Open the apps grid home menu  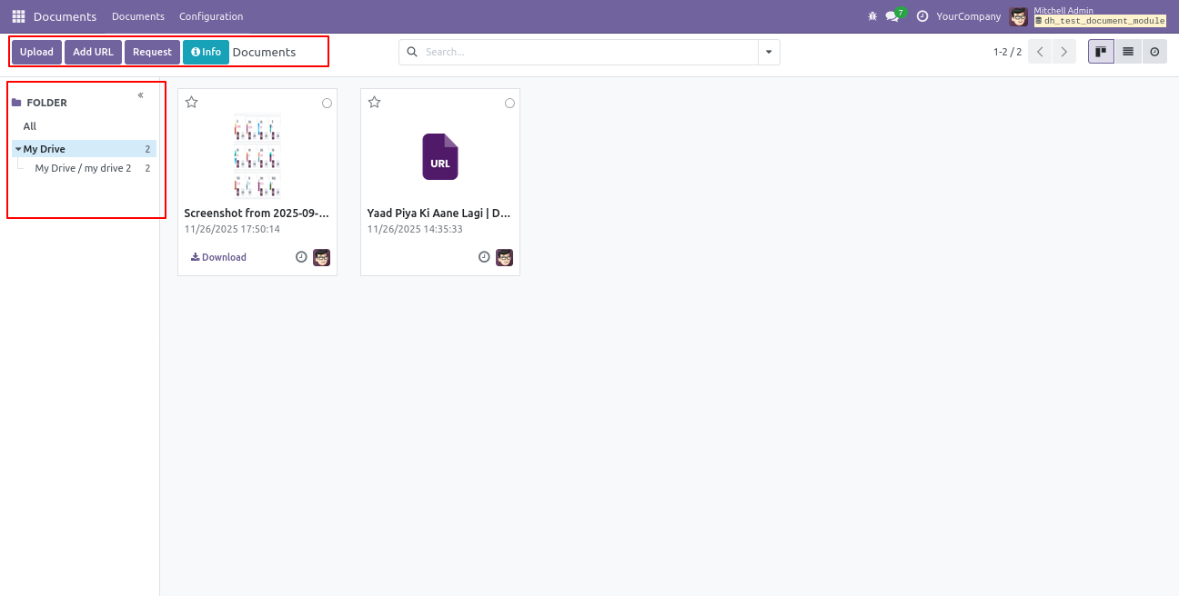pos(18,16)
